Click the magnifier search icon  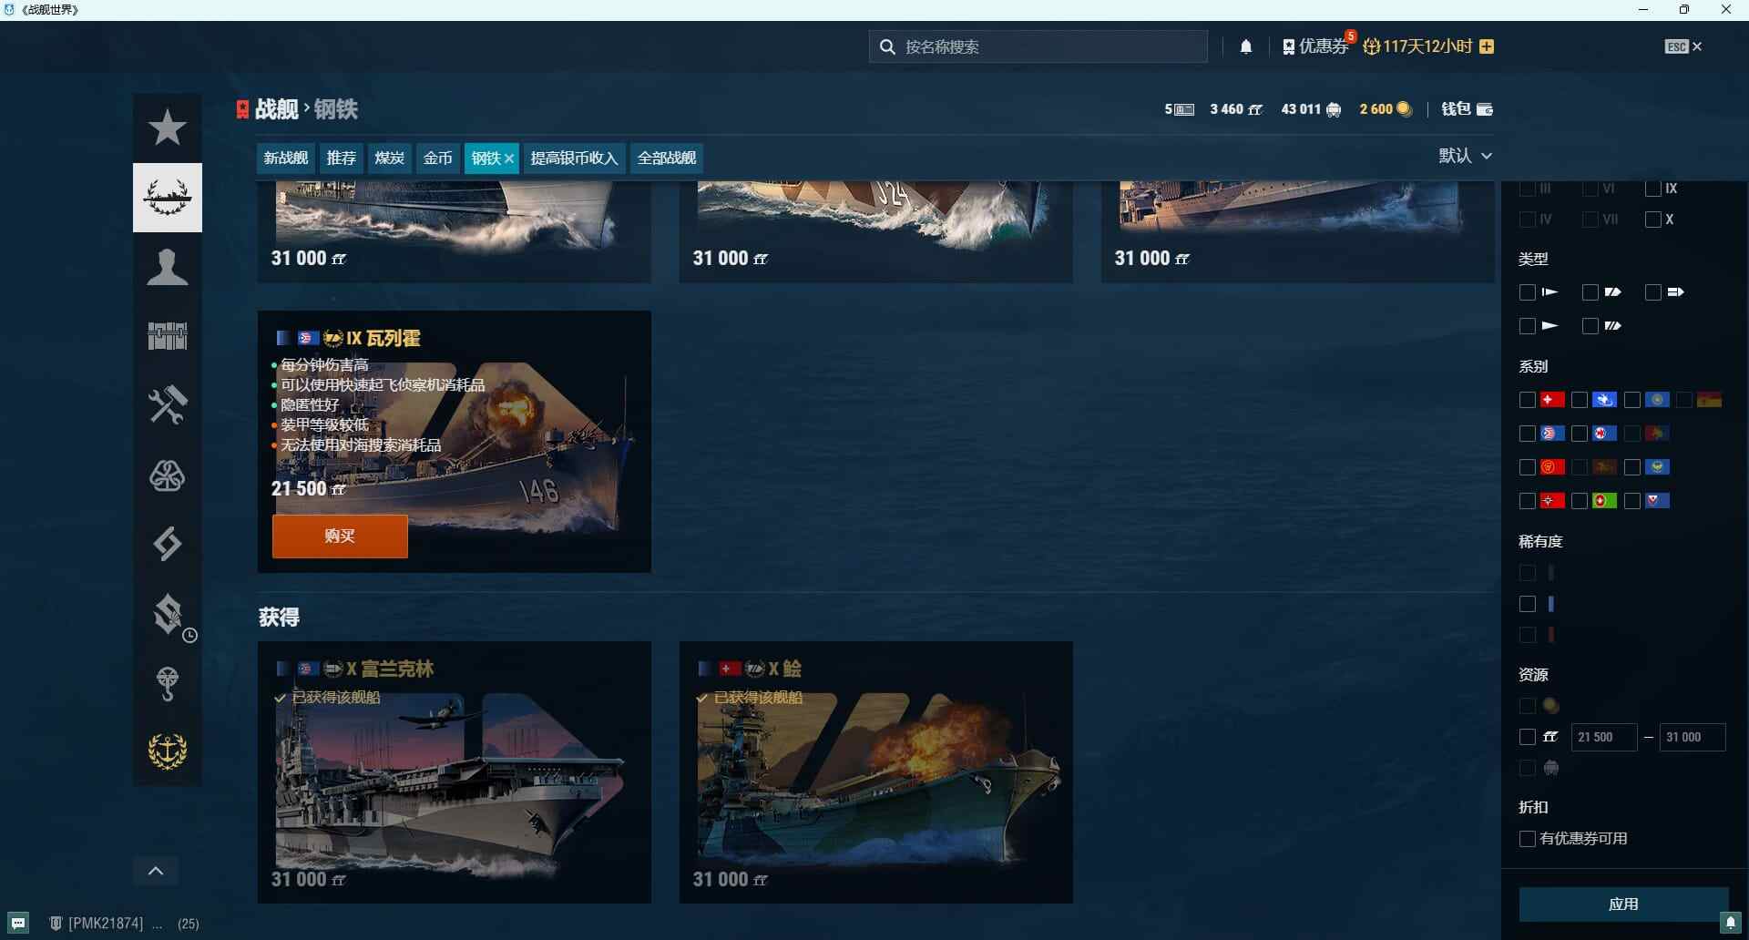point(887,46)
